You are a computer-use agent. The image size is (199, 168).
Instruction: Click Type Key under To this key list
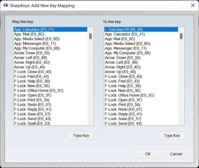172,136
